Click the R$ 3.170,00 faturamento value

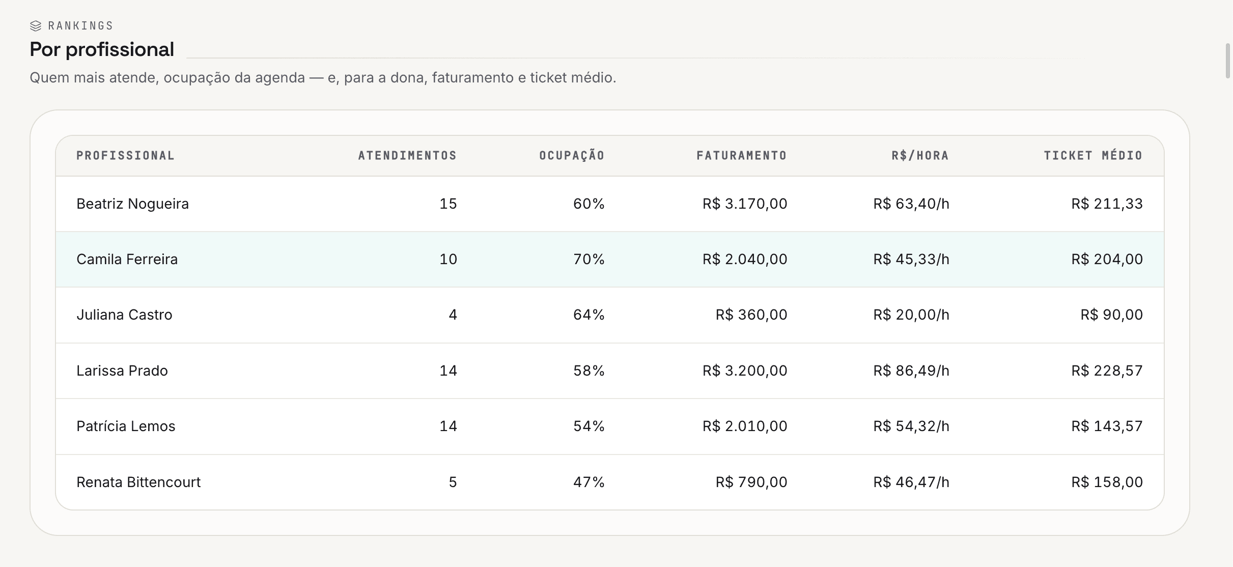pyautogui.click(x=745, y=204)
